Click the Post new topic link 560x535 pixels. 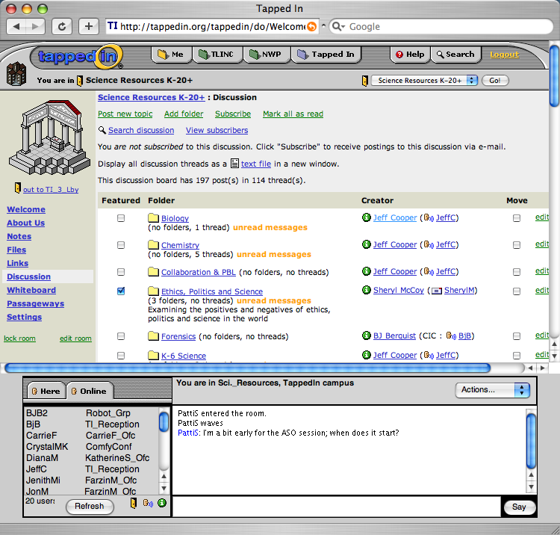125,114
